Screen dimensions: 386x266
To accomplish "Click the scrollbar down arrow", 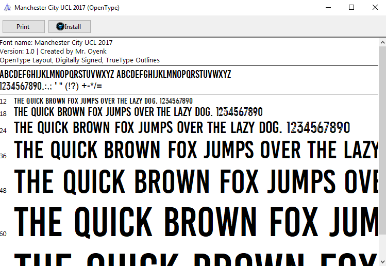I will 382,261.
